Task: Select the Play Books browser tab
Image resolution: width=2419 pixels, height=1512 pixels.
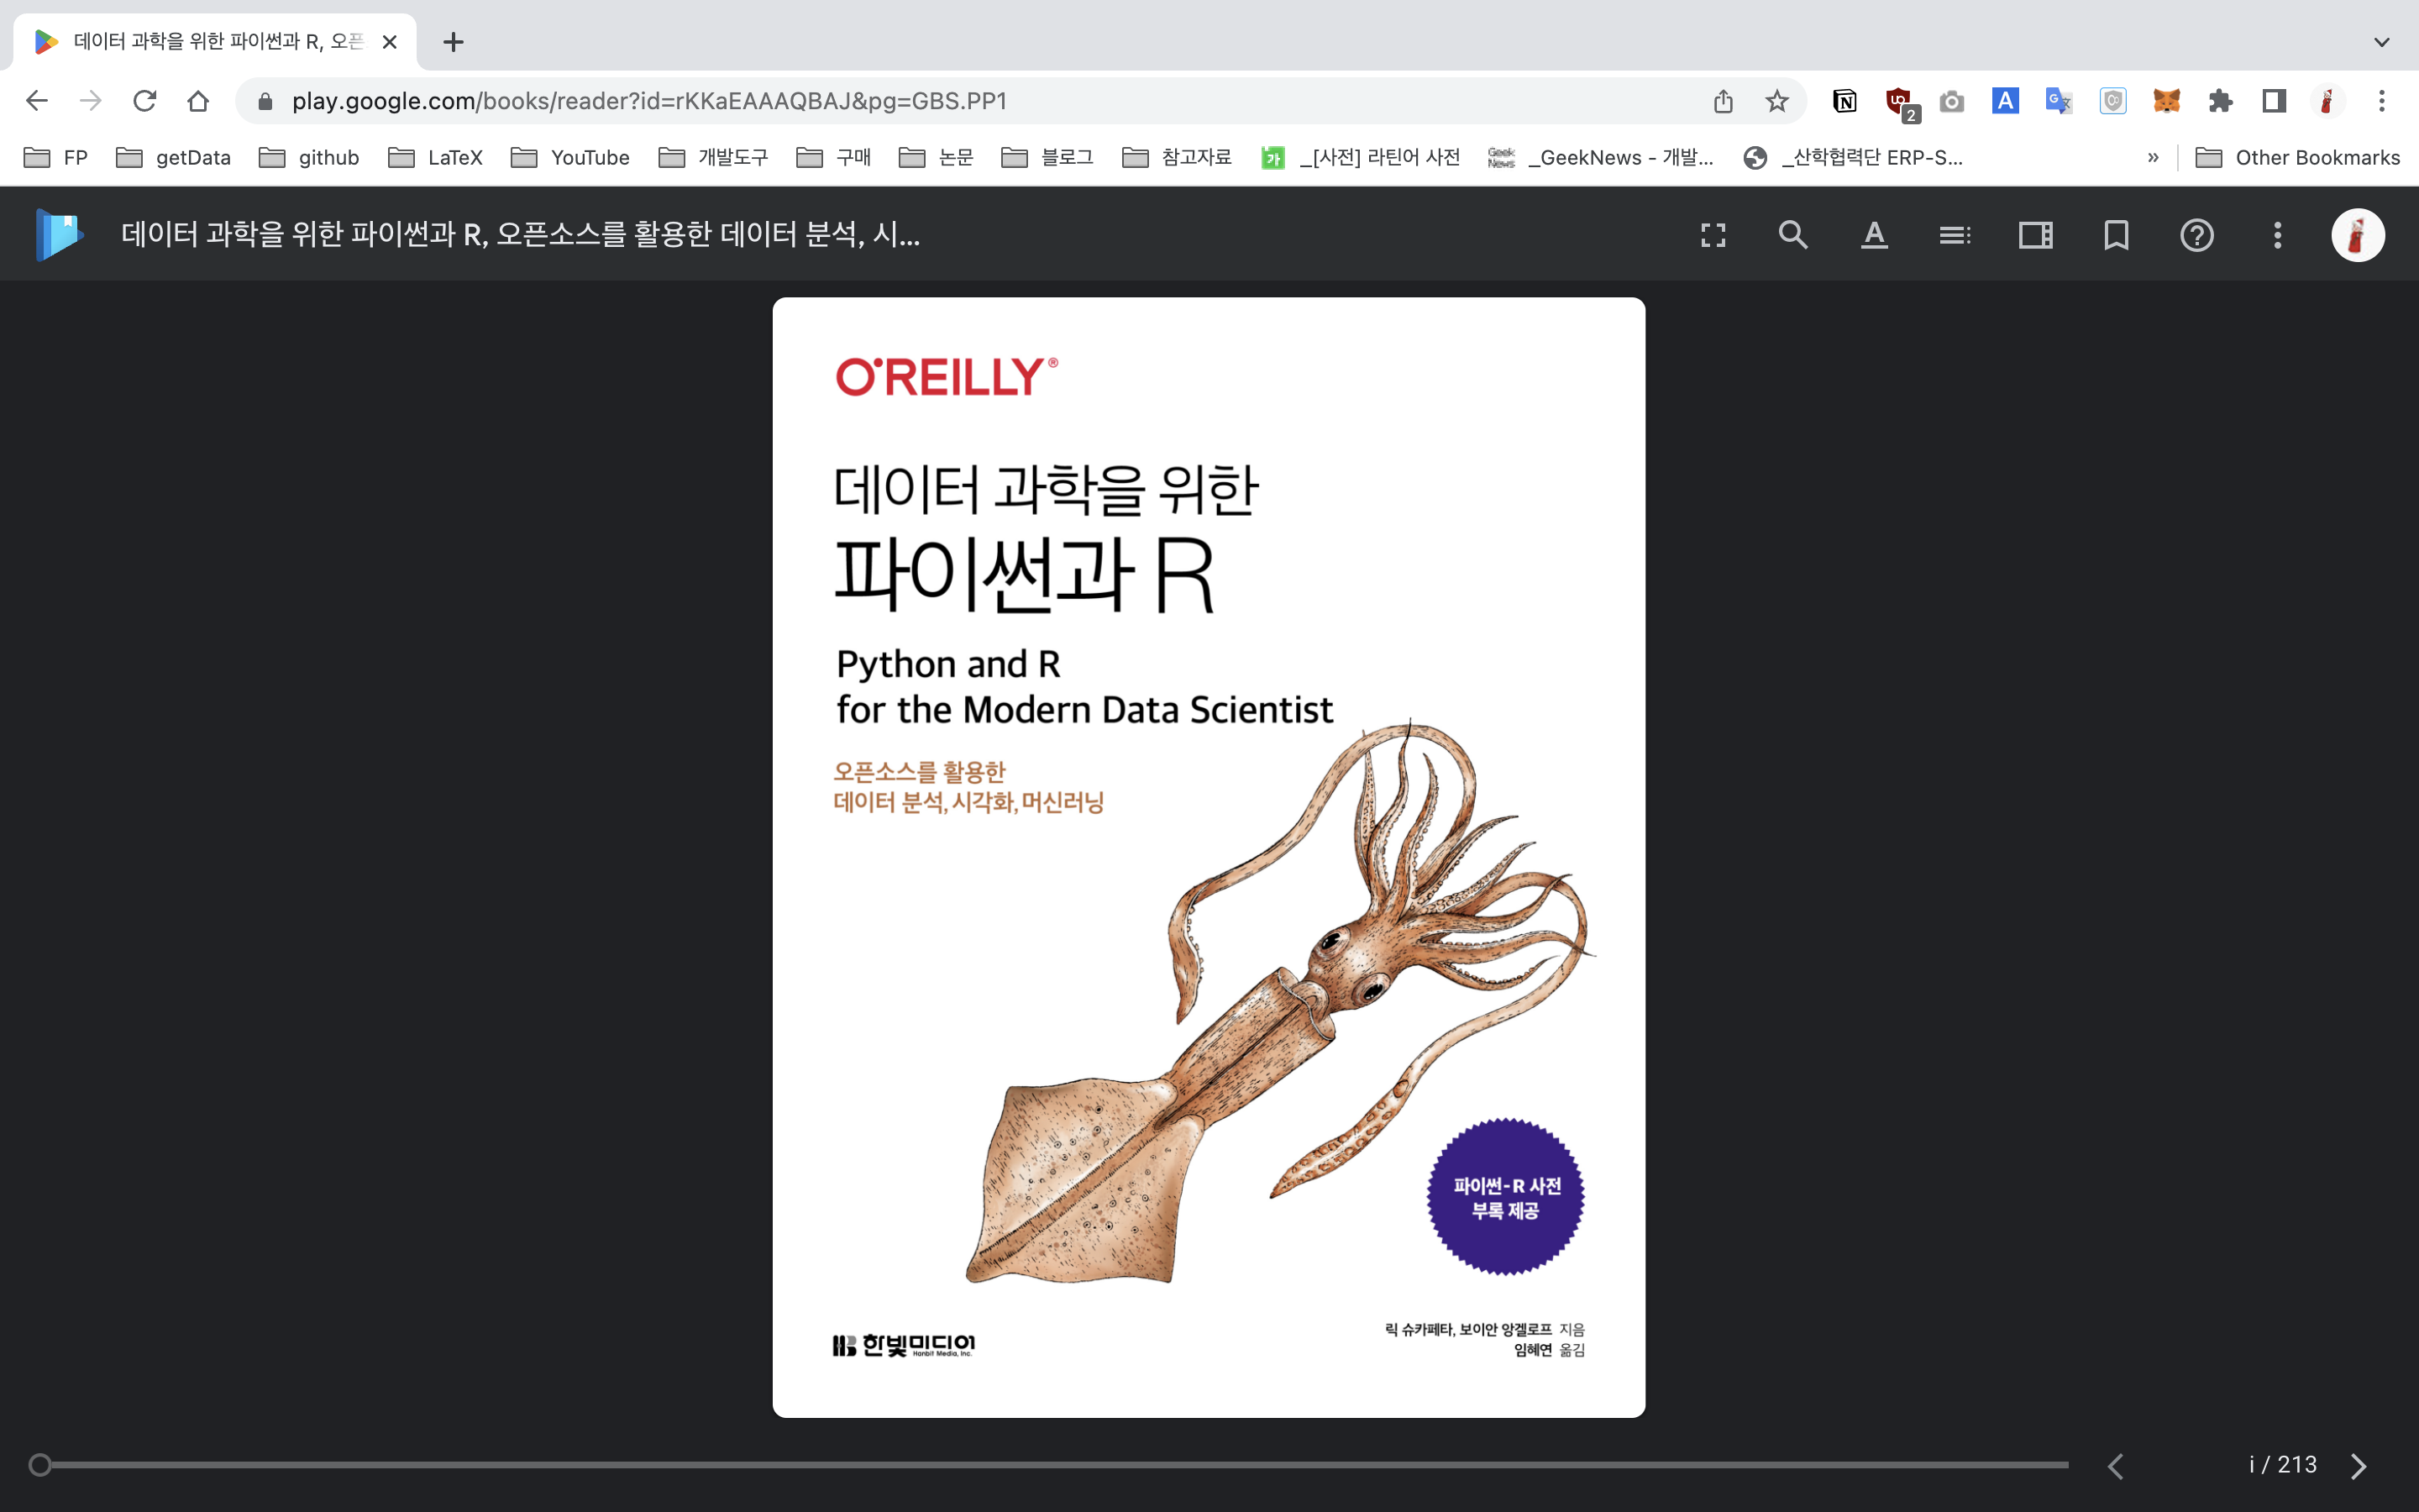Action: (215, 42)
